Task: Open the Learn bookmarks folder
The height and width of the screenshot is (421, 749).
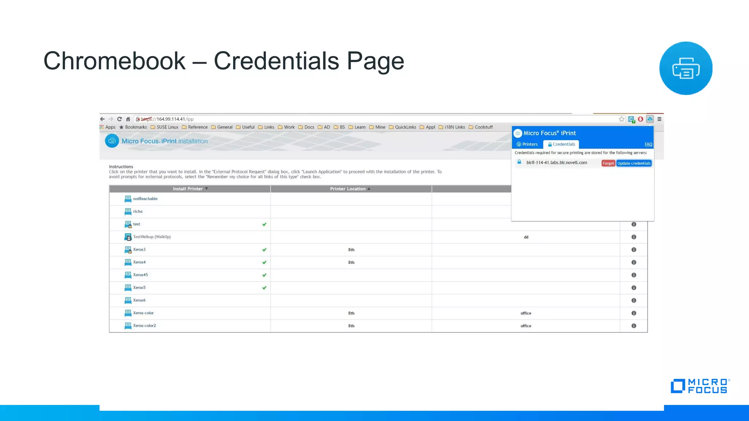Action: pyautogui.click(x=357, y=127)
